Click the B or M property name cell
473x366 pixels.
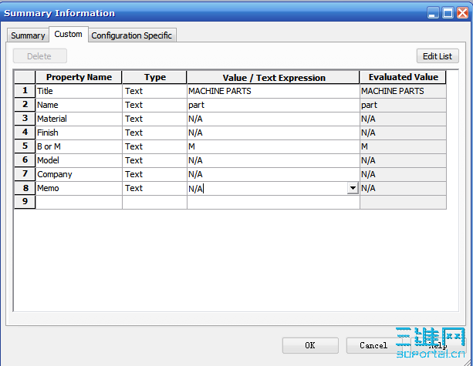click(79, 146)
